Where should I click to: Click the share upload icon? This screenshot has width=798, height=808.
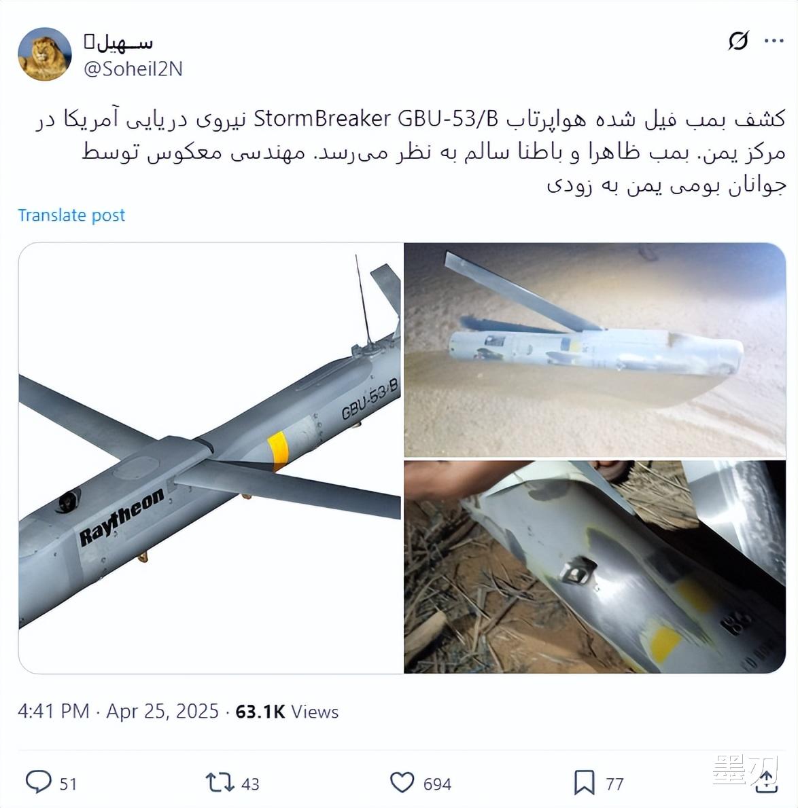(766, 782)
